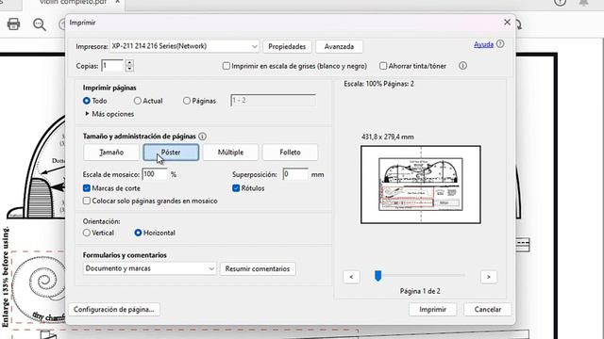
Task: Click the page range field 1 - 2
Action: [273, 101]
